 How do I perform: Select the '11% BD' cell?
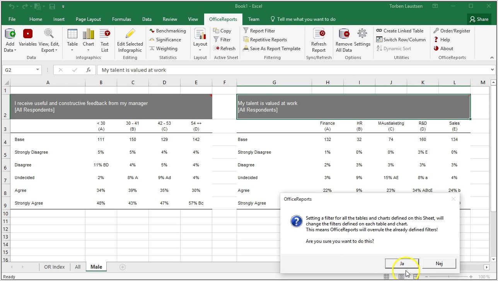101,165
